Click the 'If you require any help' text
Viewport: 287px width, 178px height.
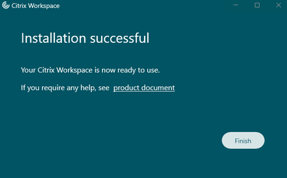[x=65, y=88]
